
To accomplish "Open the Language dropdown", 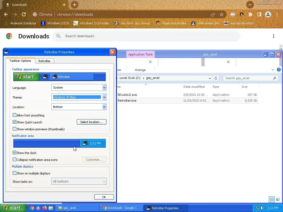I will pyautogui.click(x=104, y=88).
